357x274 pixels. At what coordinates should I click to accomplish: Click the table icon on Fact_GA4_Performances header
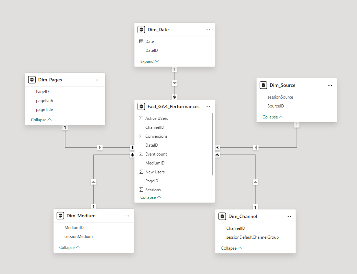pyautogui.click(x=141, y=106)
